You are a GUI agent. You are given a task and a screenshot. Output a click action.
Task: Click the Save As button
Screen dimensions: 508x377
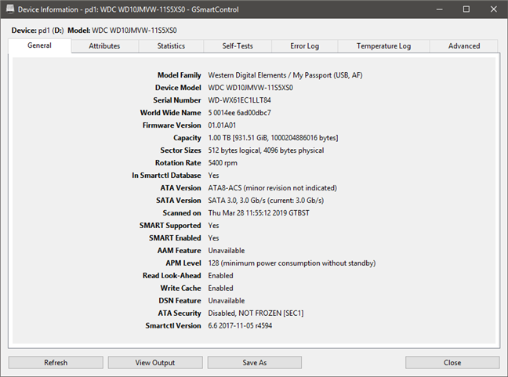[x=254, y=363]
